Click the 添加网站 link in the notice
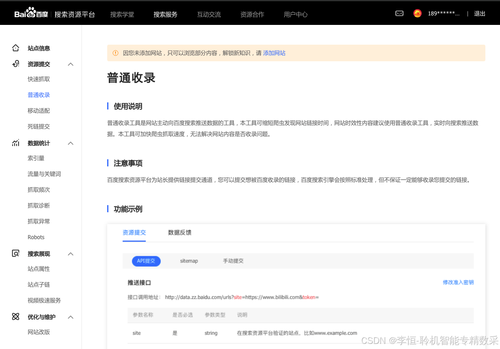This screenshot has height=349, width=500. click(274, 53)
